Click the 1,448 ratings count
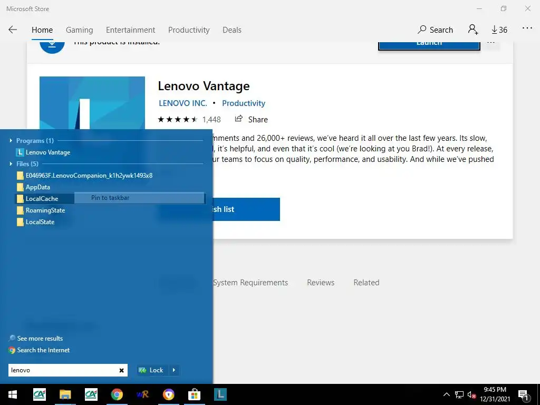 pyautogui.click(x=211, y=120)
